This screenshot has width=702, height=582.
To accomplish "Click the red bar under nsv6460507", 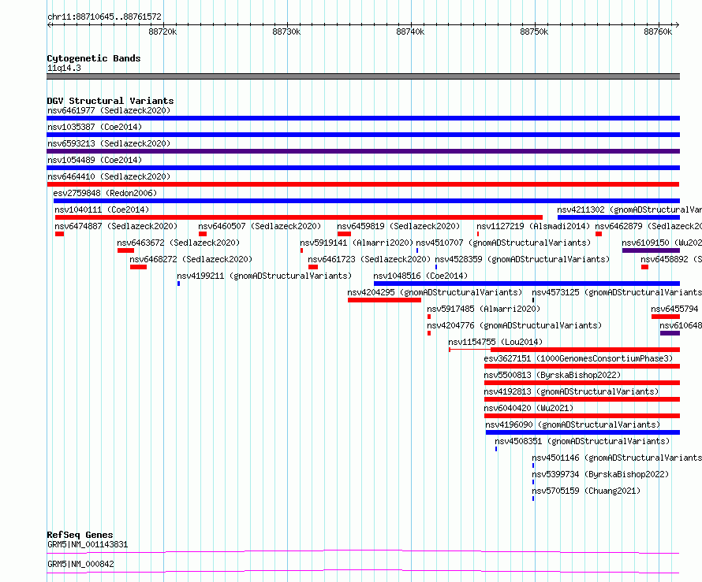I will [203, 234].
